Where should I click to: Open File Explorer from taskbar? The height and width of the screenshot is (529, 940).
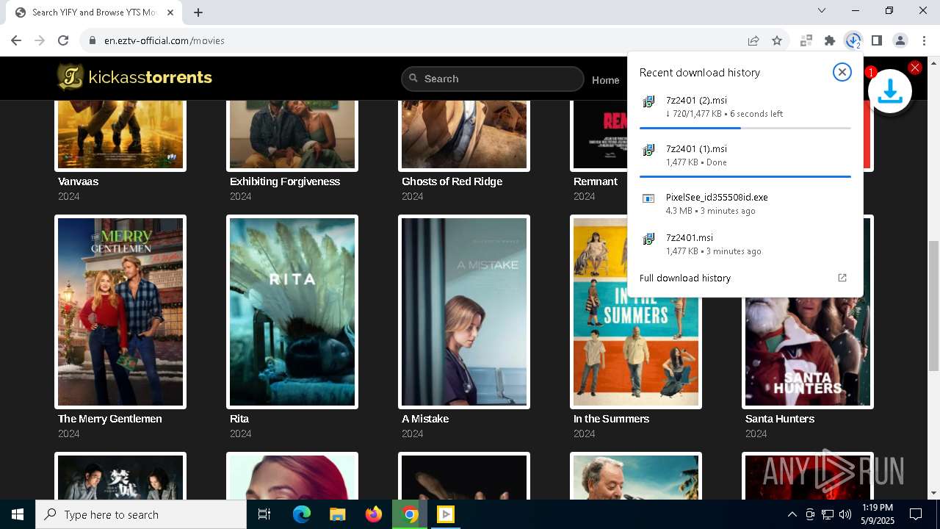[x=337, y=514]
